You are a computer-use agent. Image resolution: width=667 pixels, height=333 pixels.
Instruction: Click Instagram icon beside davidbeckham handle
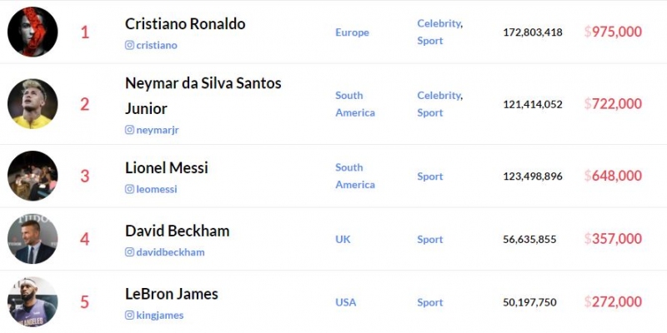pos(129,252)
